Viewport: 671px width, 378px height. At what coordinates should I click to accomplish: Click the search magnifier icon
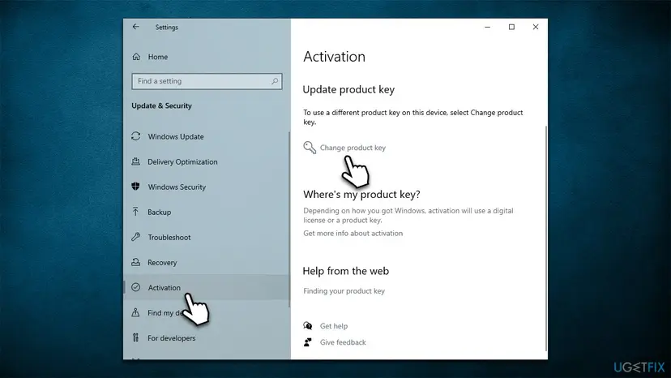274,81
